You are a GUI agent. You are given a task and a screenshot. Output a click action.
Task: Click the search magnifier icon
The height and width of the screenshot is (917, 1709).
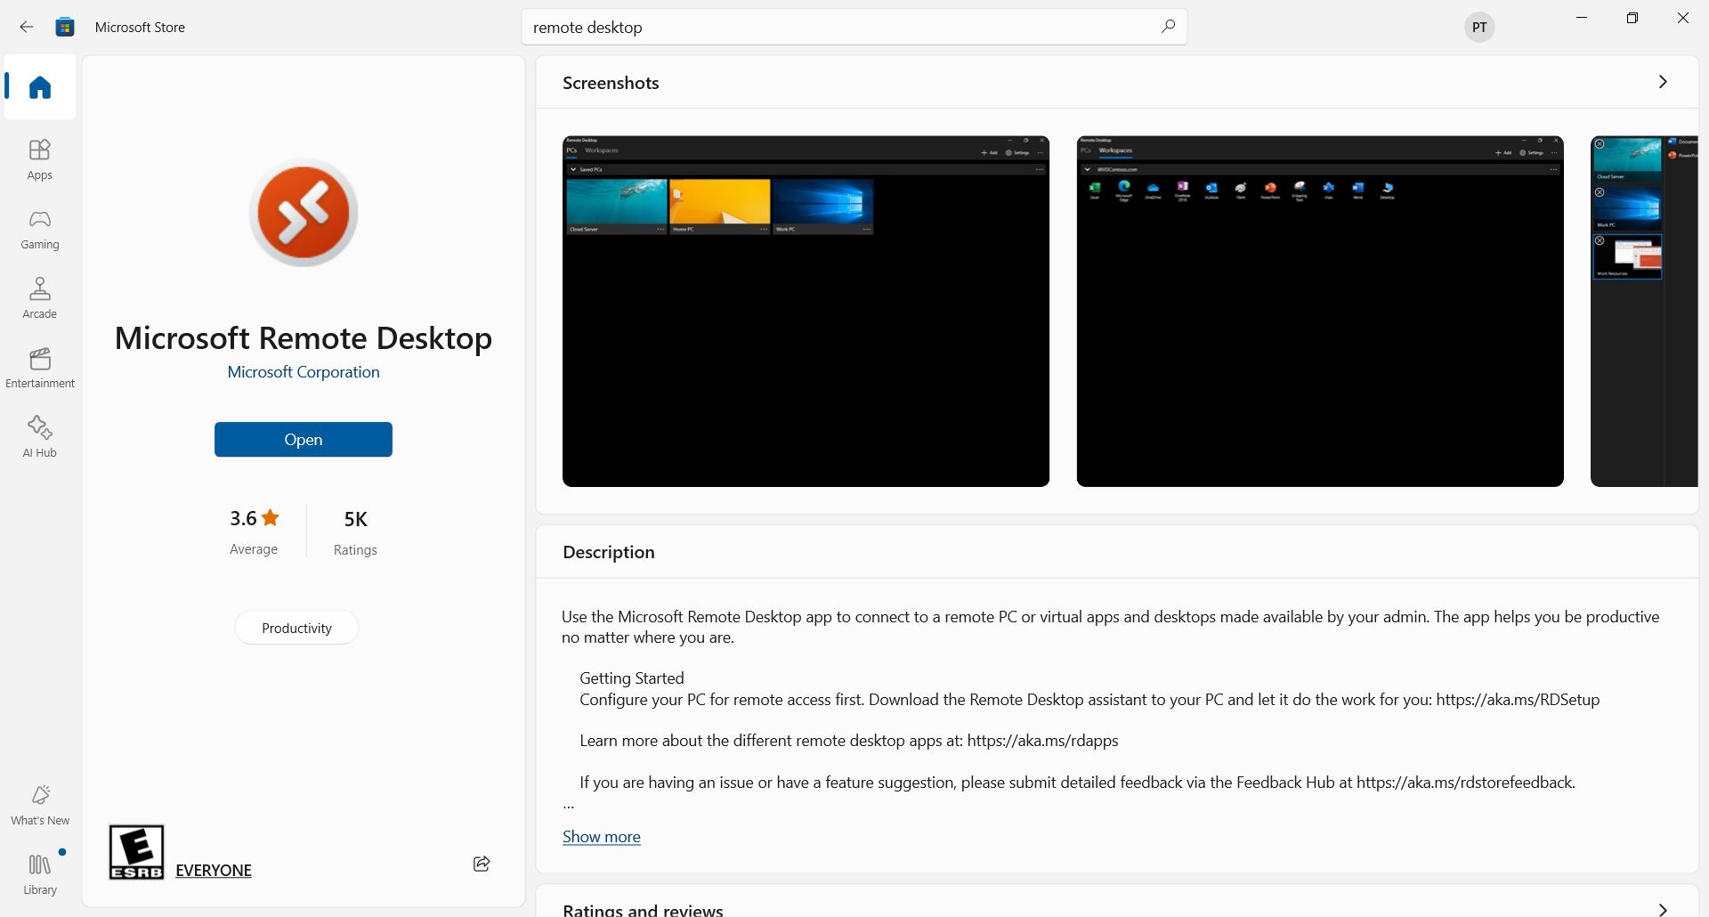click(x=1168, y=27)
